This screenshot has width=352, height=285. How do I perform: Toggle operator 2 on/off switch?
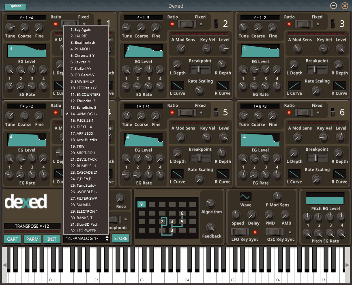point(216,24)
